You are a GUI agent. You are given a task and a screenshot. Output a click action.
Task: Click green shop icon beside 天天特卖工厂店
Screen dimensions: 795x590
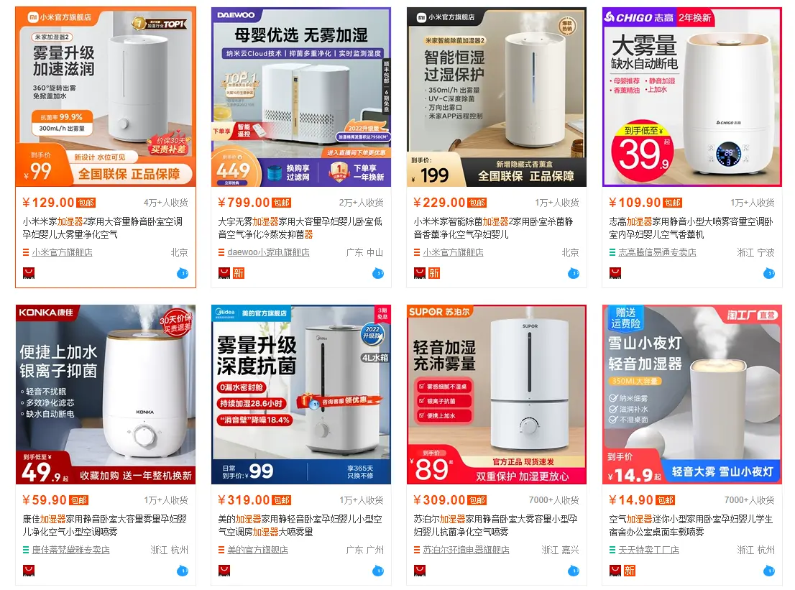(612, 550)
